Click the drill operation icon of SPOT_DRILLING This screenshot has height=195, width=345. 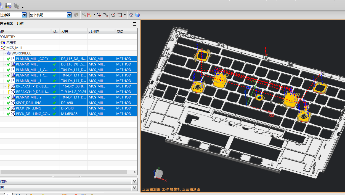tap(13, 103)
